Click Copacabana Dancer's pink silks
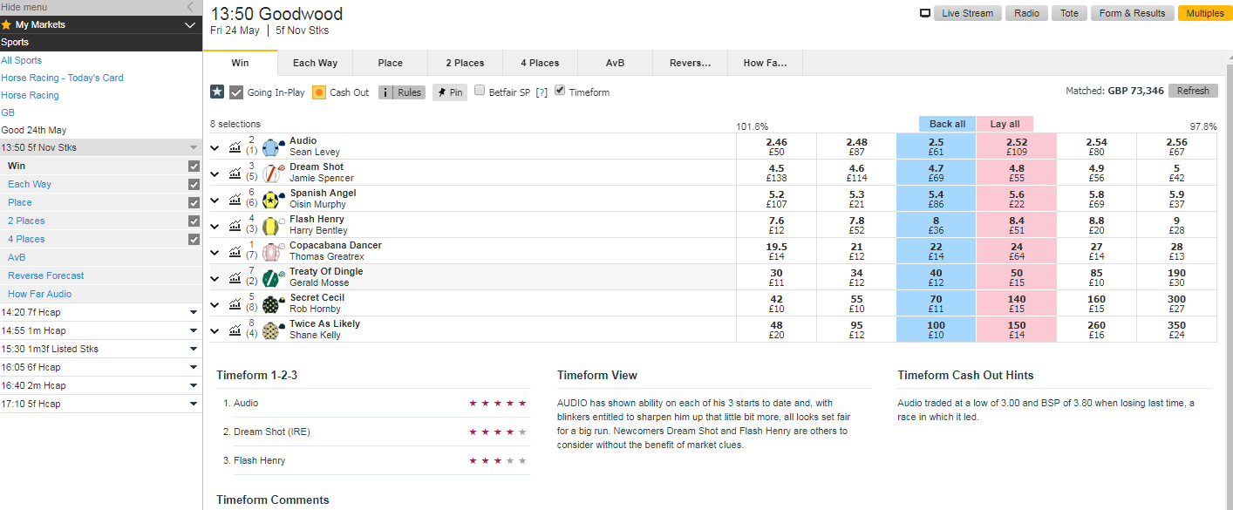The height and width of the screenshot is (510, 1233). tap(274, 252)
